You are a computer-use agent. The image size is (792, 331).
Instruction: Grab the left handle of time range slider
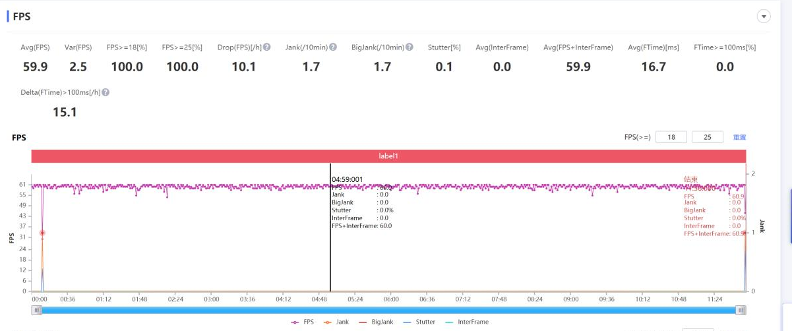36,310
